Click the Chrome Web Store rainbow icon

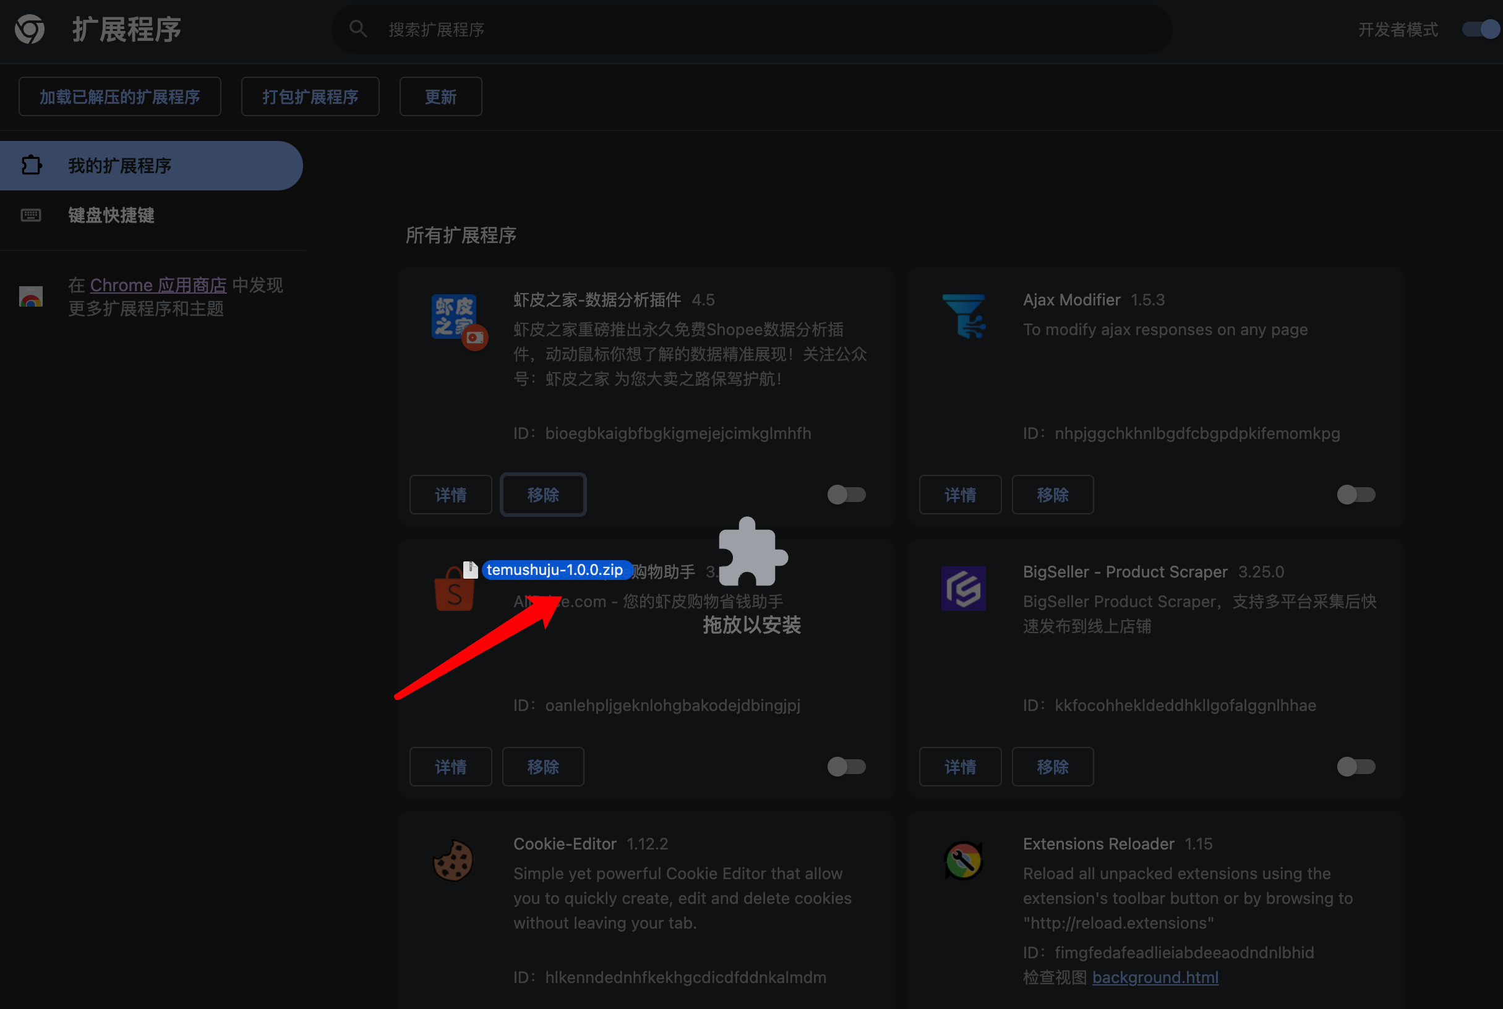click(31, 296)
